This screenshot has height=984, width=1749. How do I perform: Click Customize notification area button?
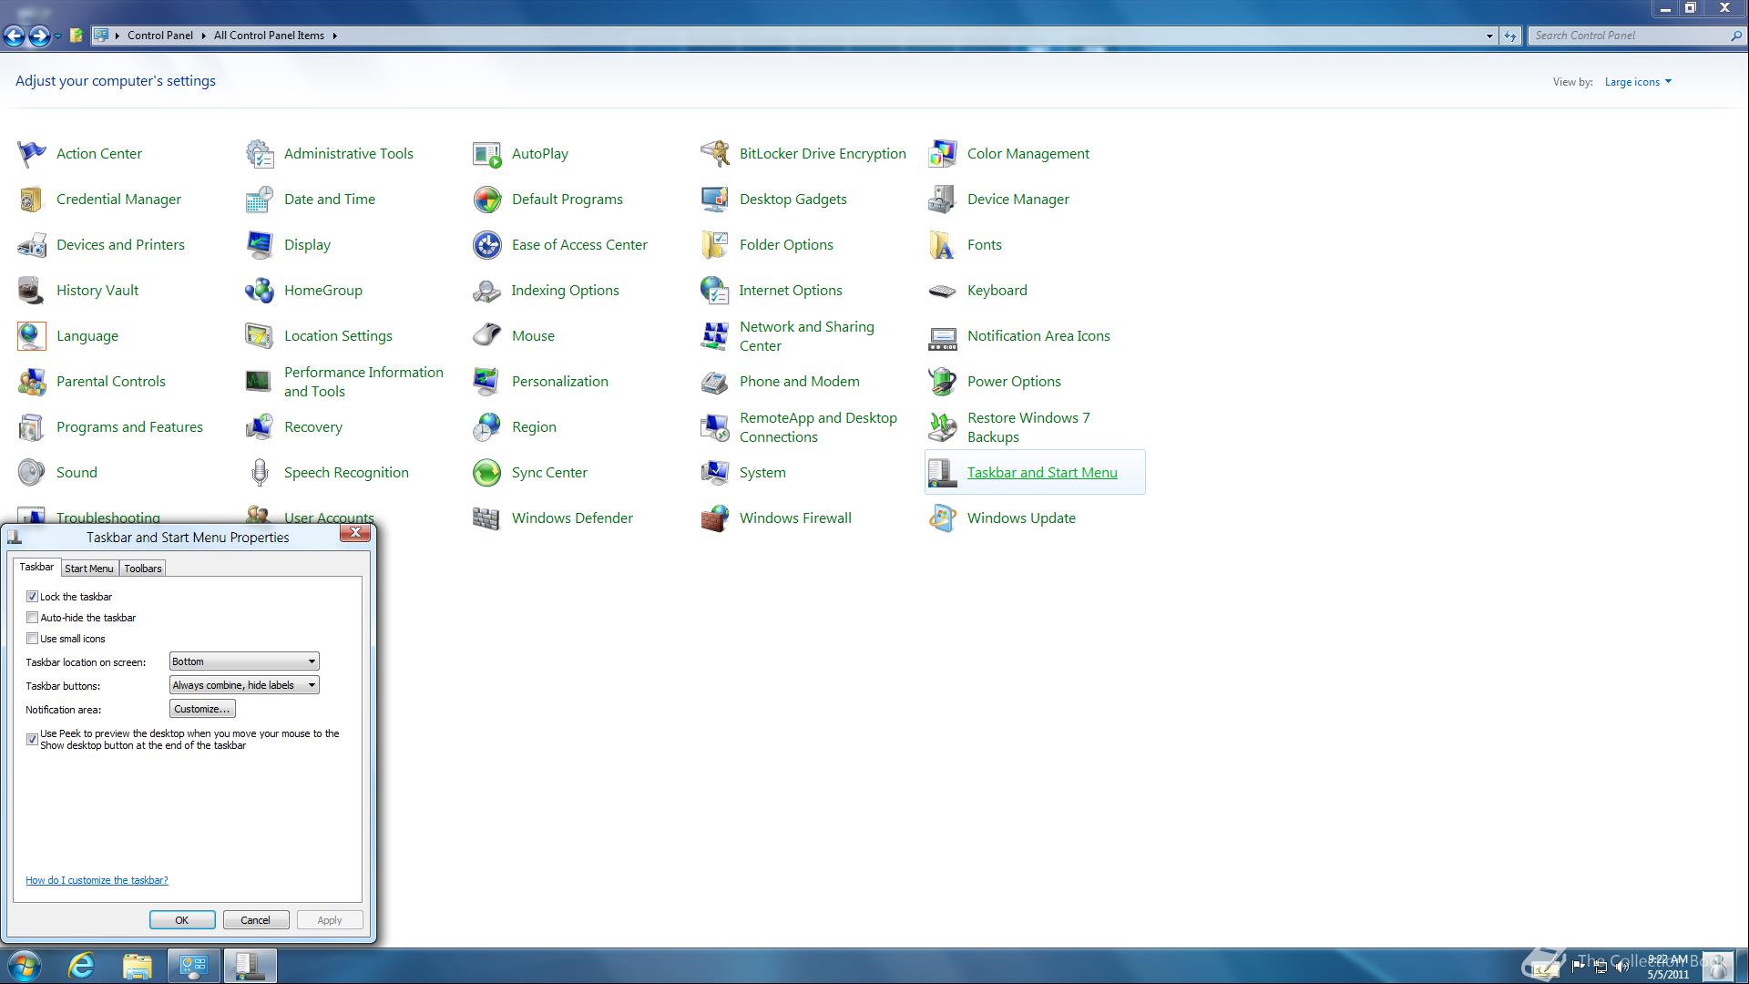pyautogui.click(x=202, y=709)
